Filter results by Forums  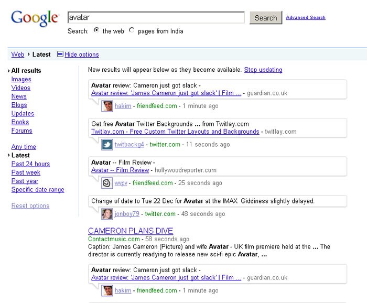click(x=22, y=131)
